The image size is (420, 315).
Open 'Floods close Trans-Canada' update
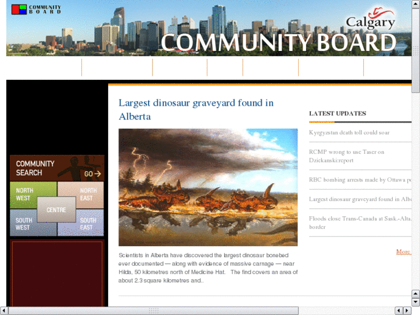[x=360, y=223]
